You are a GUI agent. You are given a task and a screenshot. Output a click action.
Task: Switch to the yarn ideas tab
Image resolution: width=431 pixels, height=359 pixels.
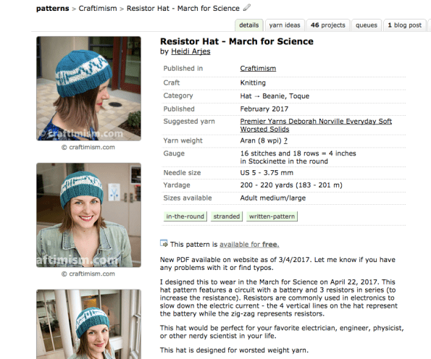[285, 25]
